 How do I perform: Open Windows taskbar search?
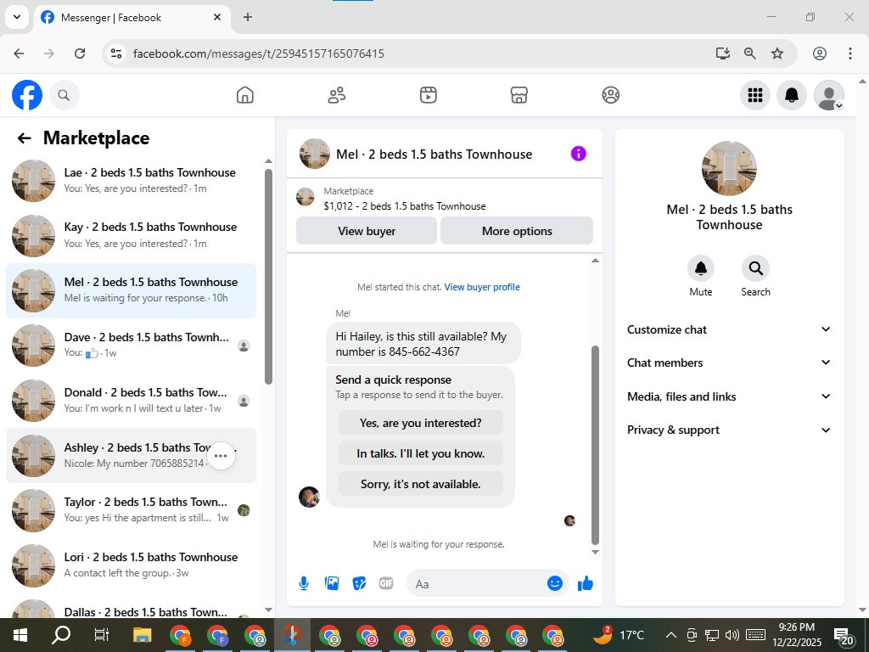pos(61,635)
